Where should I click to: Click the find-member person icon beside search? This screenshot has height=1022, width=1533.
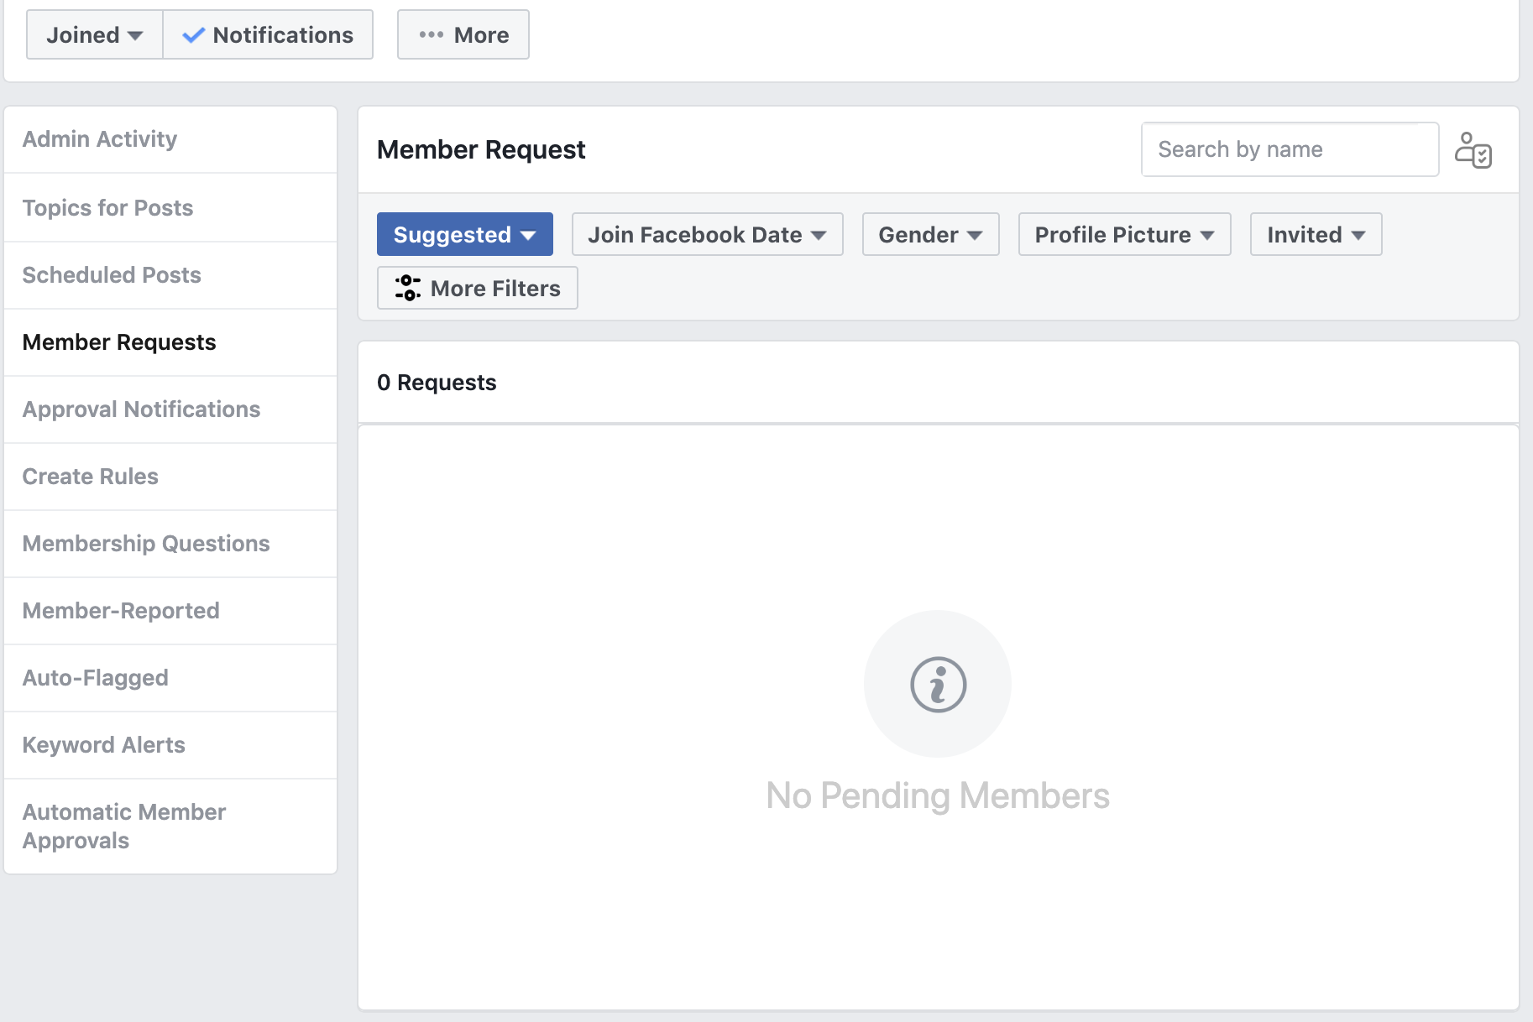pyautogui.click(x=1475, y=151)
